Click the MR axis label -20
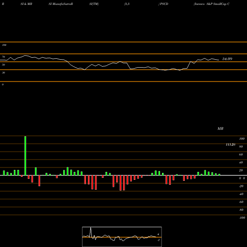Viewport: 247px width, 247px height. [x=241, y=186]
